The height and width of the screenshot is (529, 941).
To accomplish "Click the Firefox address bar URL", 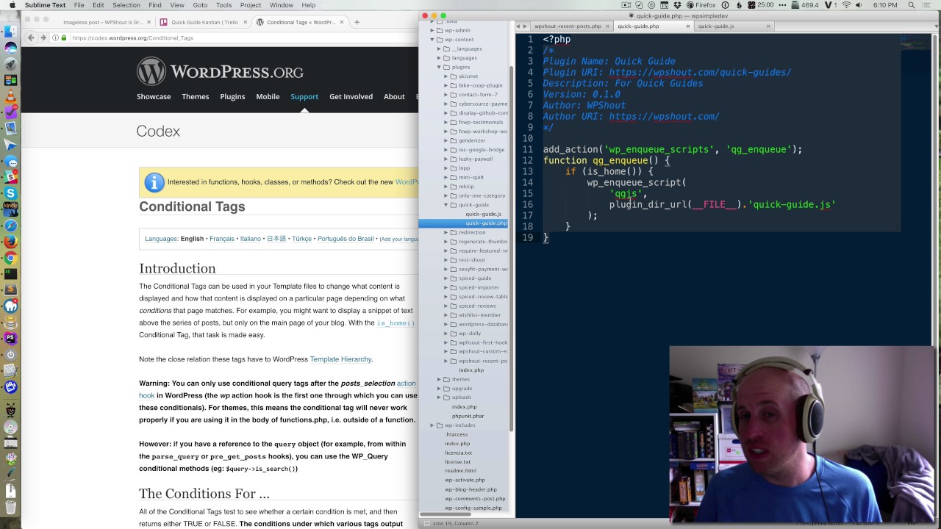I will coord(132,38).
